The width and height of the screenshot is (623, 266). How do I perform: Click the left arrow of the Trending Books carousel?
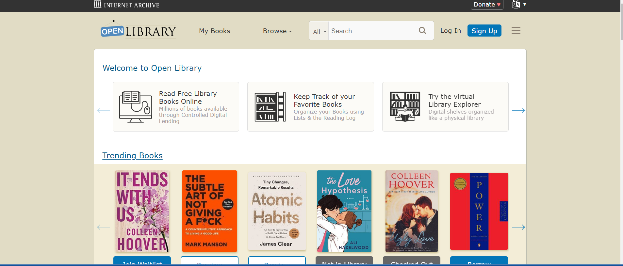pos(104,227)
